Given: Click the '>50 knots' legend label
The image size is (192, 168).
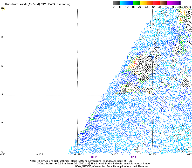Looking at the screenshot, I should click(x=185, y=7).
